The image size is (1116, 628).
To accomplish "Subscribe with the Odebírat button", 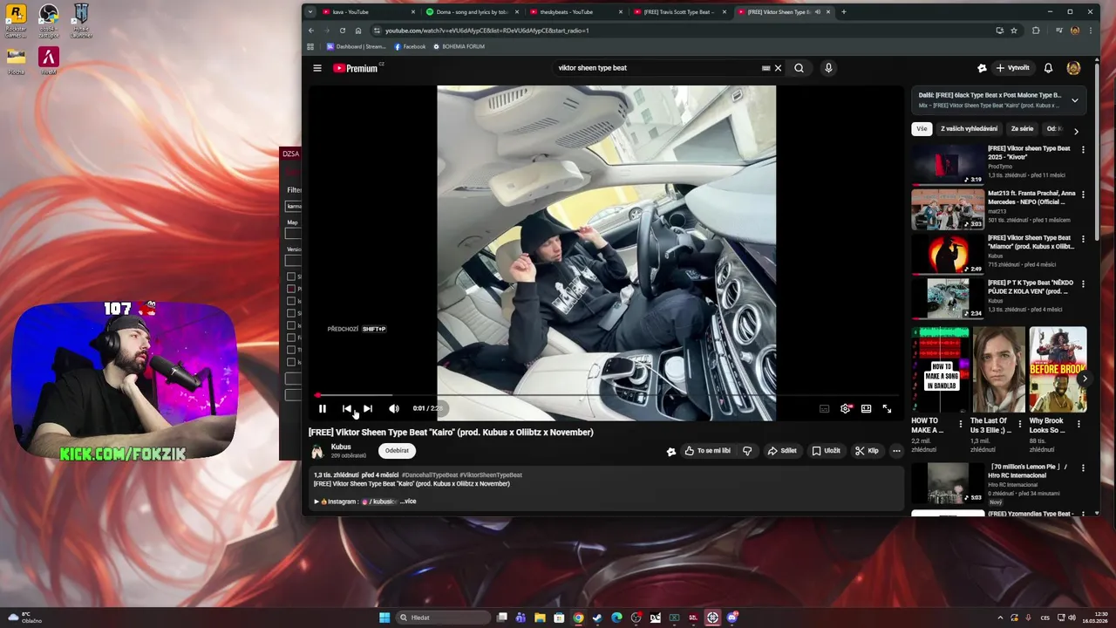I will pos(397,451).
